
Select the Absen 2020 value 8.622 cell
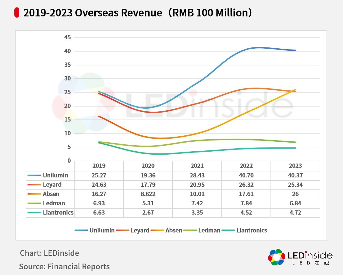pyautogui.click(x=148, y=194)
